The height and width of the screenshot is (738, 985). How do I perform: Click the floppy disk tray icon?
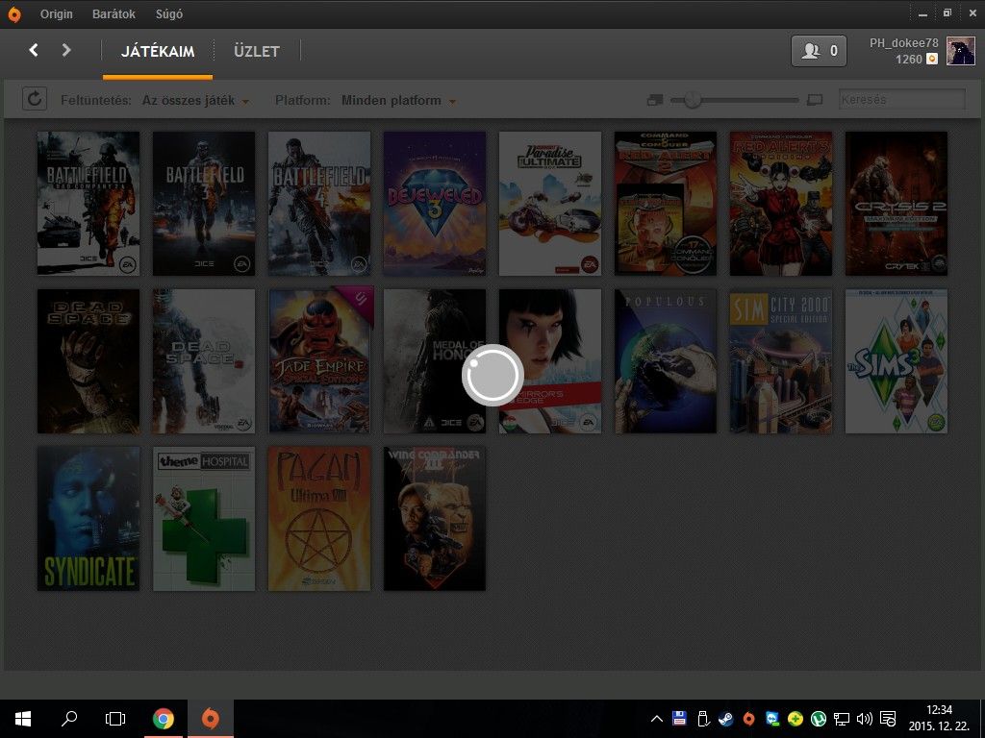pyautogui.click(x=679, y=719)
